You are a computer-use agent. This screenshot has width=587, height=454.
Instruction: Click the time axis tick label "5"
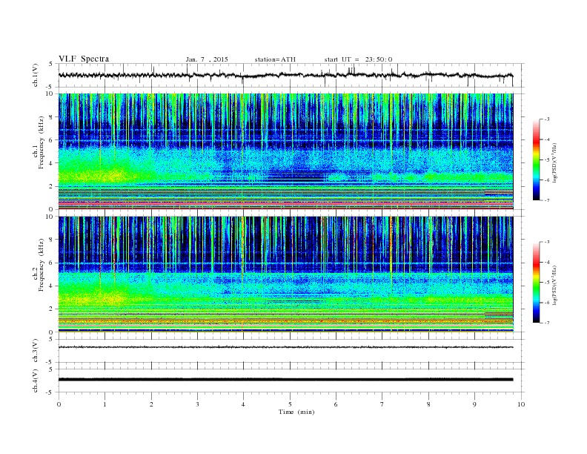tap(290, 404)
